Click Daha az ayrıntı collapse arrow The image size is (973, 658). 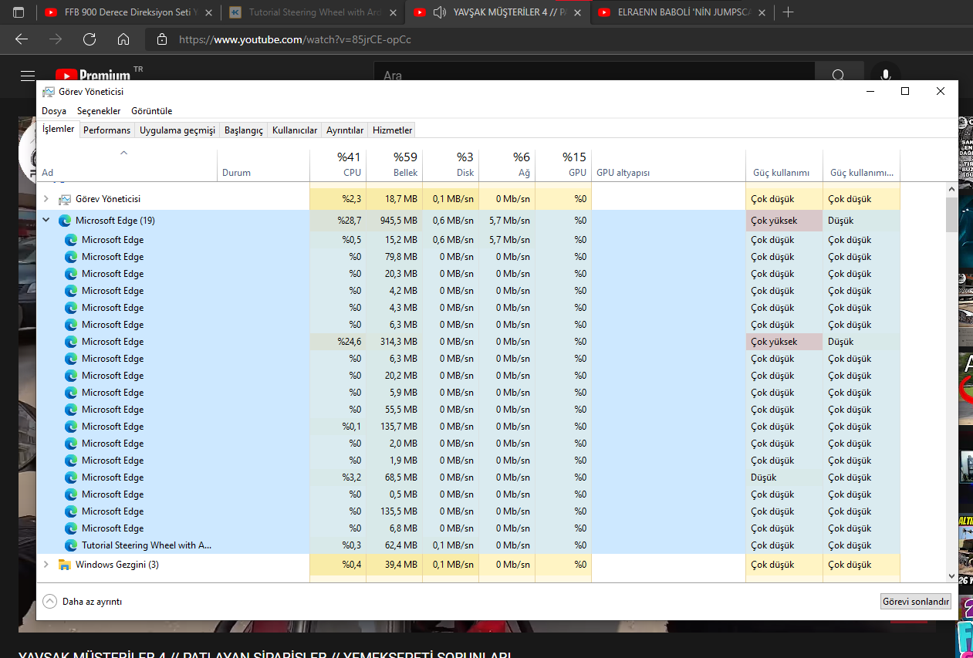pyautogui.click(x=50, y=602)
